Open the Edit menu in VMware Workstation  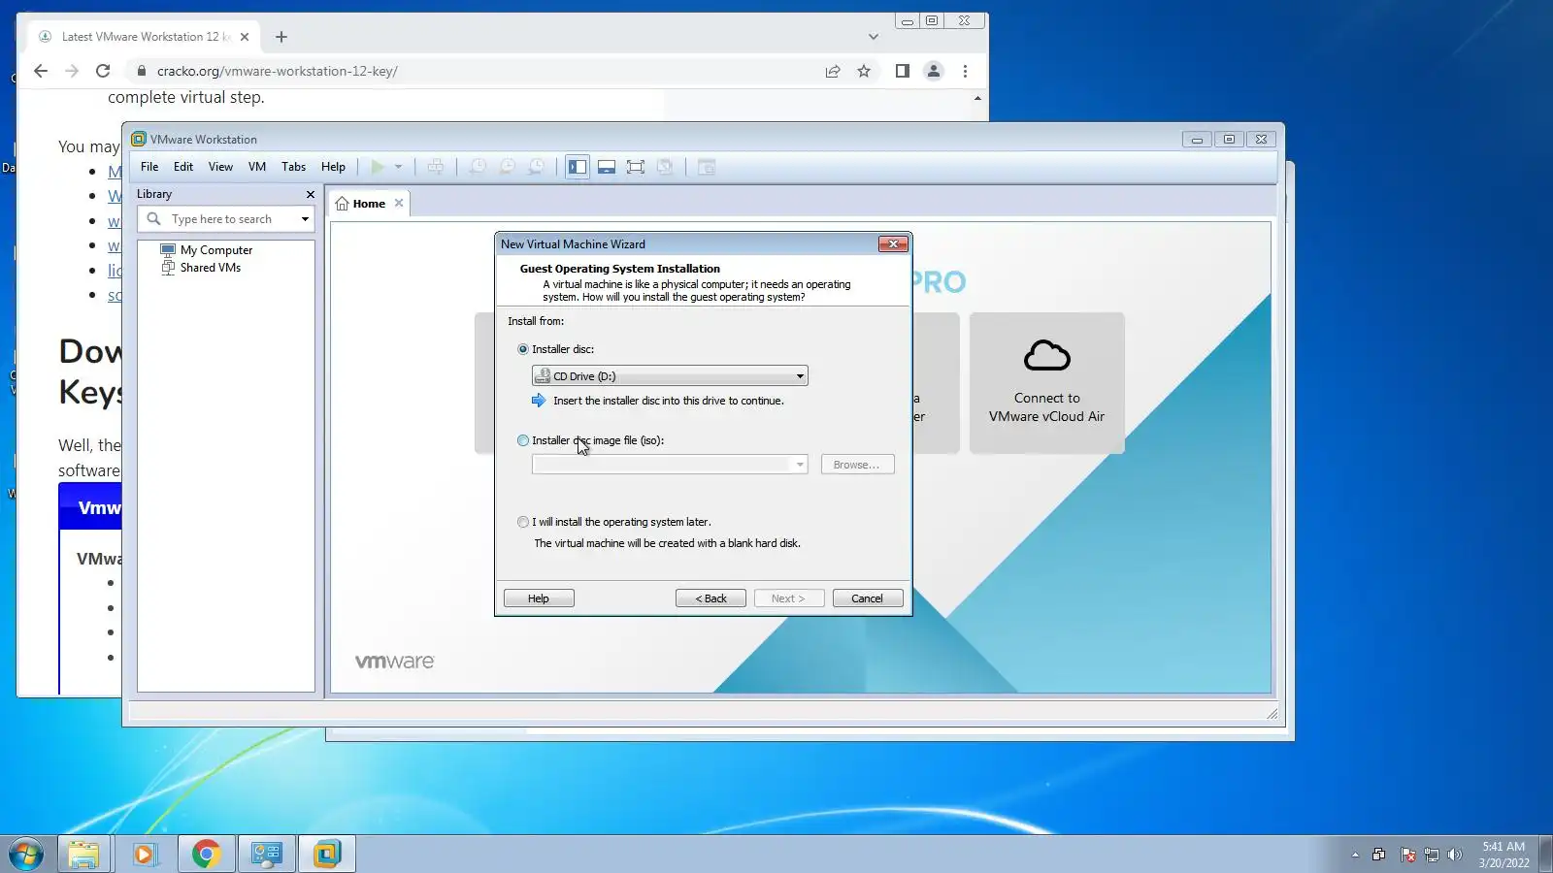pos(183,167)
